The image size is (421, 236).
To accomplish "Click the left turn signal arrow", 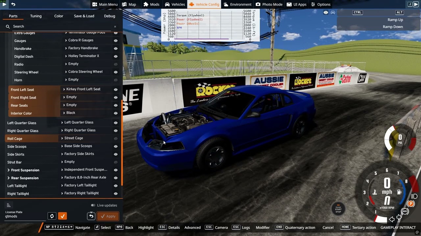I will tap(392, 219).
